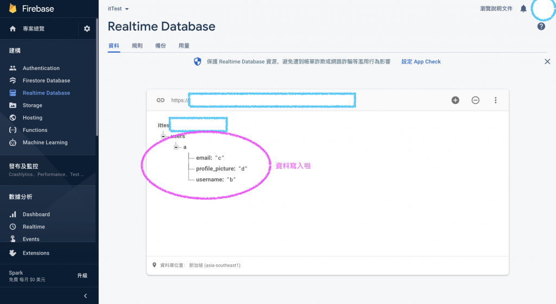
Task: Click the Extensions puzzle icon
Action: (x=13, y=253)
